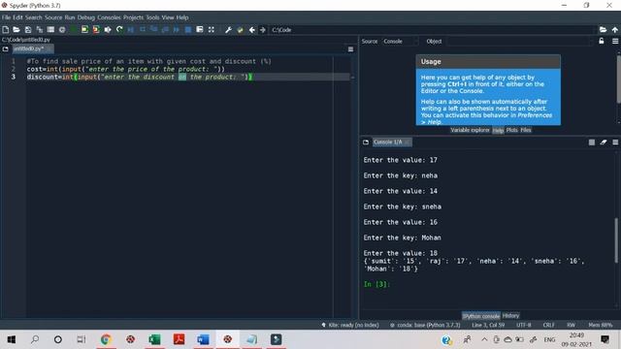
Task: Open the Debug menu
Action: pos(86,17)
